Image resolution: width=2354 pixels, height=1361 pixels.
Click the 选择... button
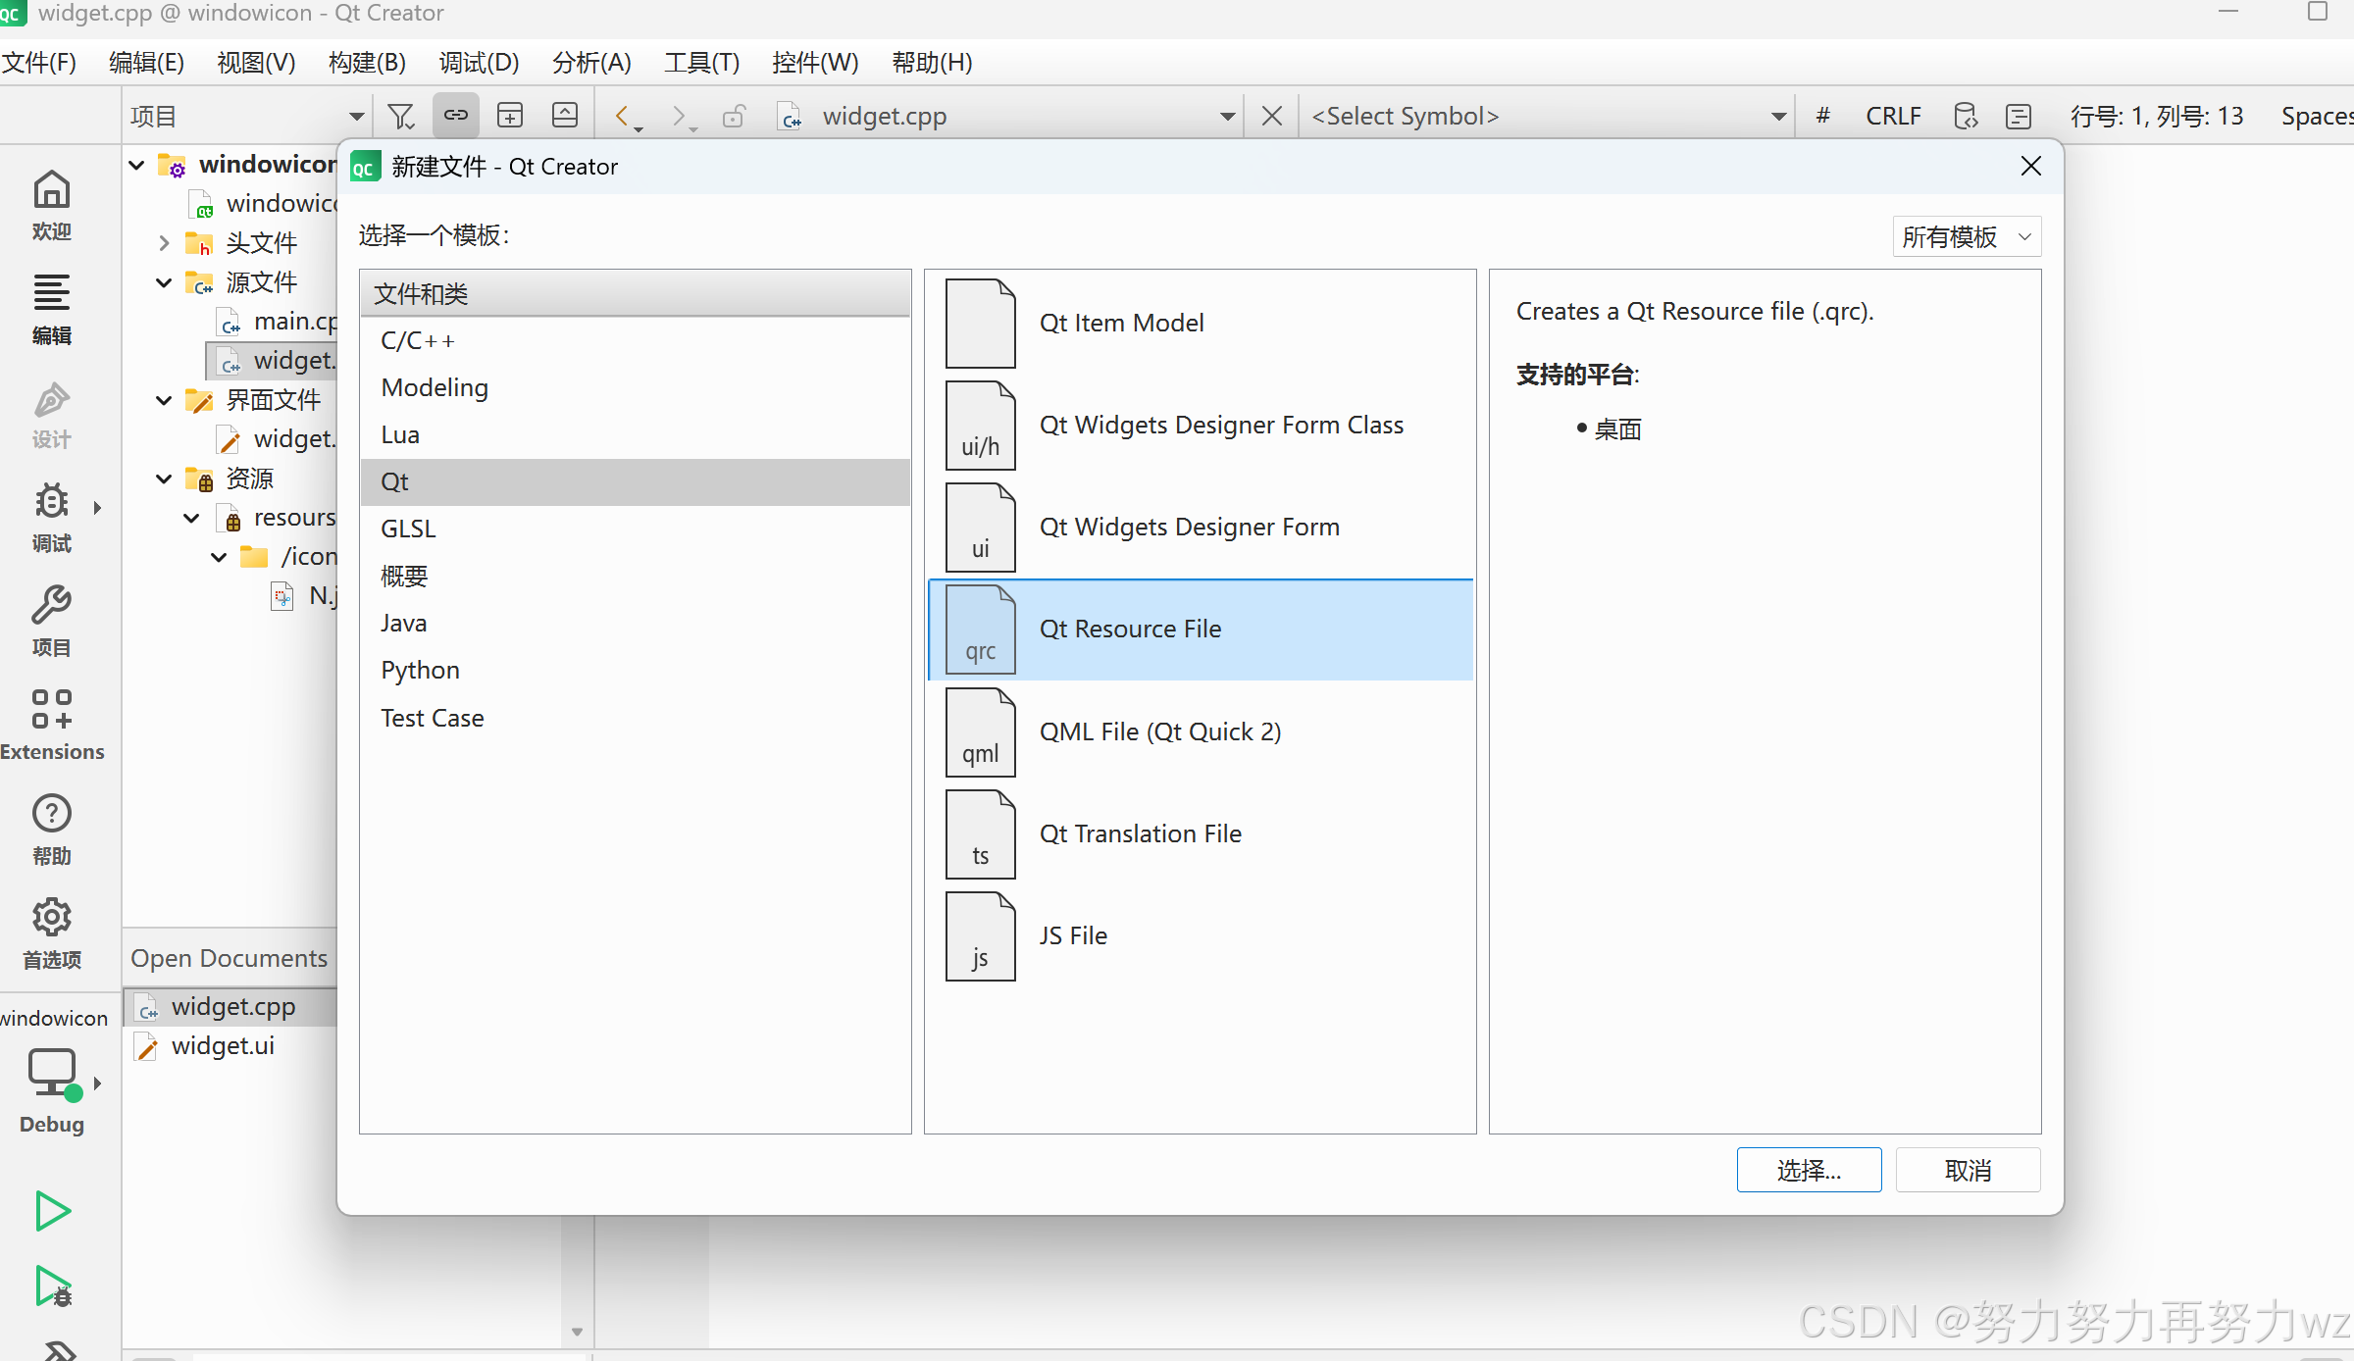(x=1809, y=1170)
